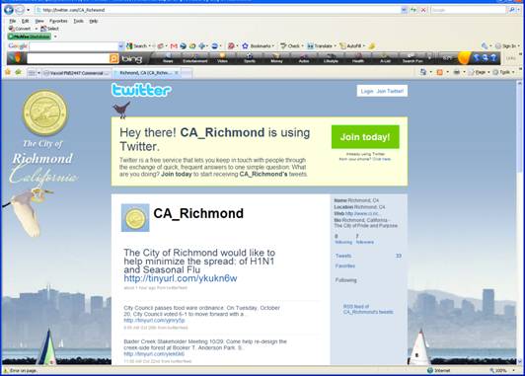Image resolution: width=525 pixels, height=376 pixels.
Task: Click the green Join today! button
Action: pyautogui.click(x=365, y=137)
